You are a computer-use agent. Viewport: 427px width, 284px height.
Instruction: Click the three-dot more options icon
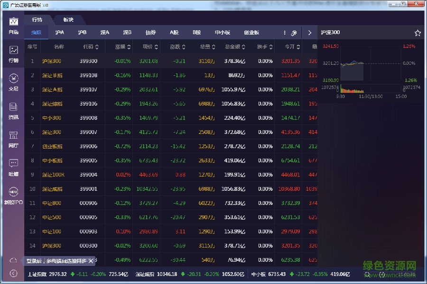tap(284, 32)
